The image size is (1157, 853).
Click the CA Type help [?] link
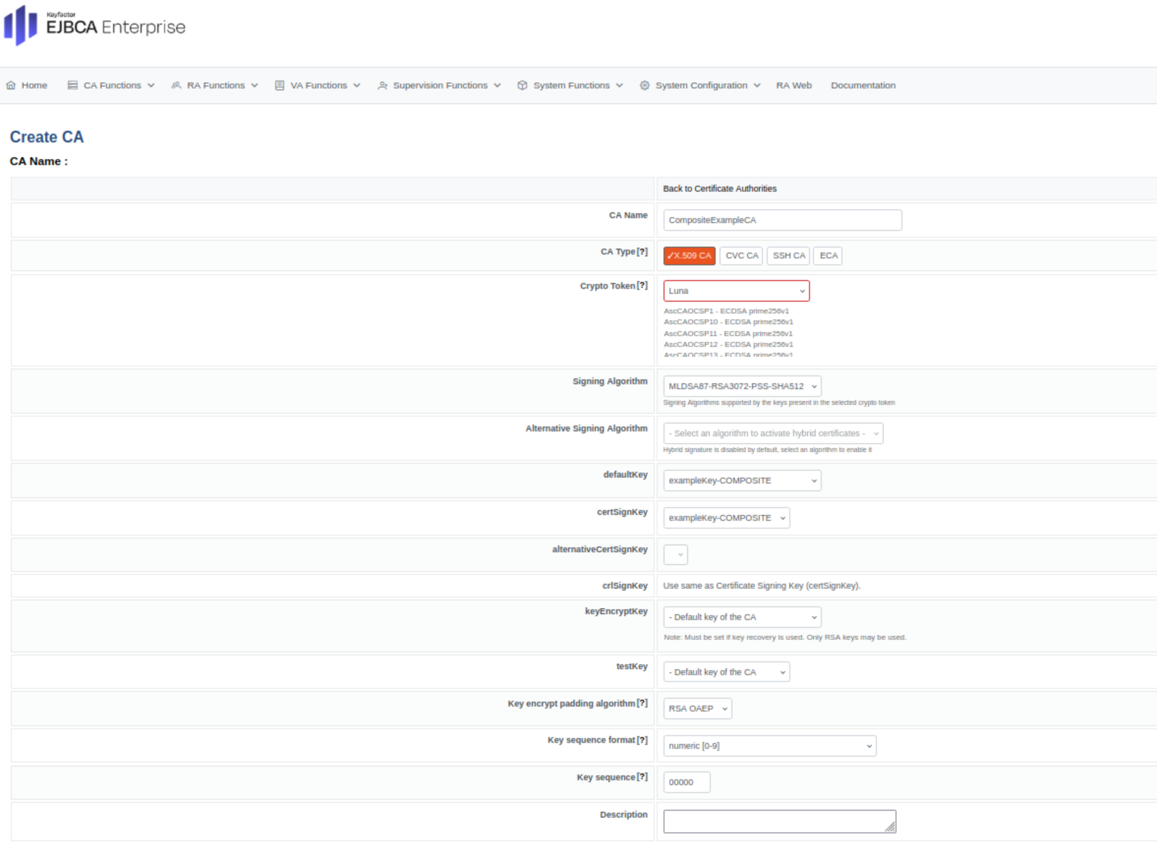[x=642, y=252]
